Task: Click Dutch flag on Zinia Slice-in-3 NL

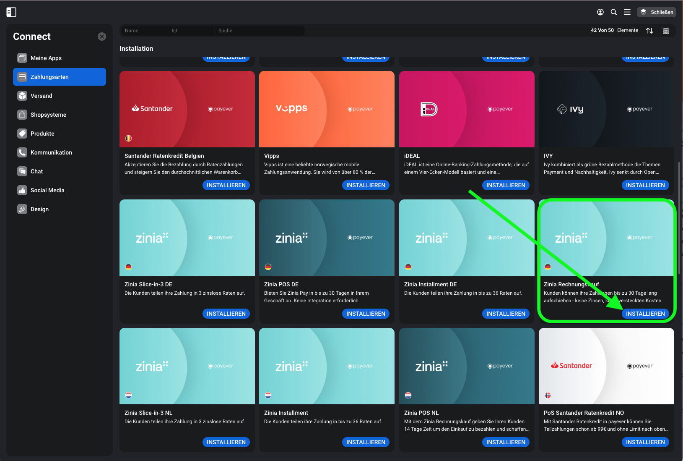Action: pyautogui.click(x=129, y=395)
